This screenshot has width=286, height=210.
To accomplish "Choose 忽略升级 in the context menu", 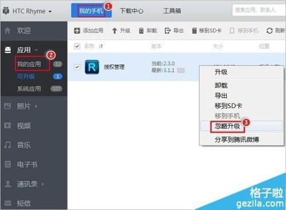I will point(227,126).
